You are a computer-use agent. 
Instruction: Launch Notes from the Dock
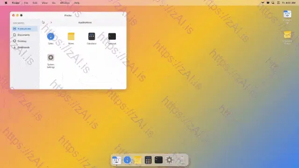(138, 160)
